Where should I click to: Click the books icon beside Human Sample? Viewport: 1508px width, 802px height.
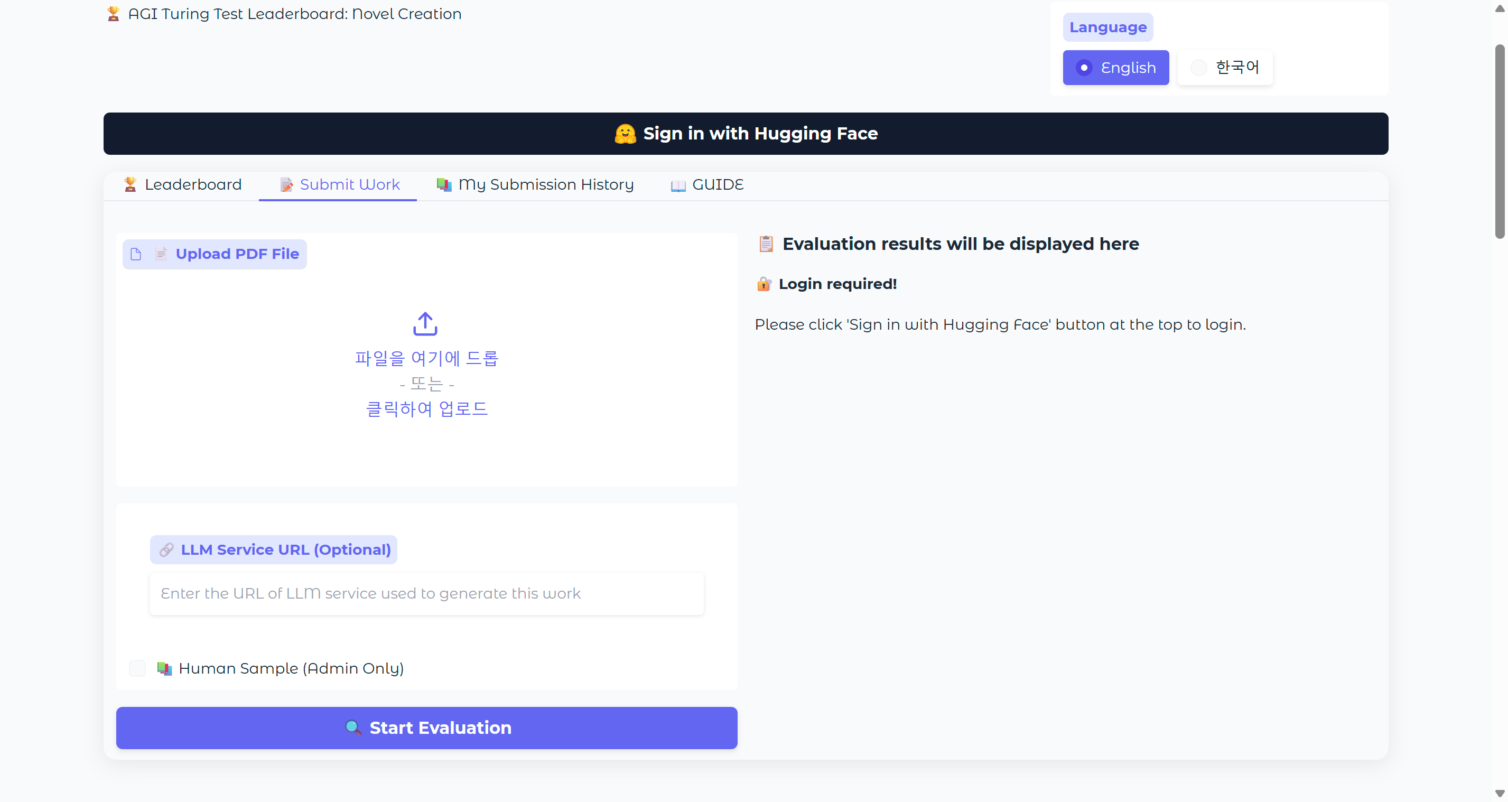(x=164, y=668)
